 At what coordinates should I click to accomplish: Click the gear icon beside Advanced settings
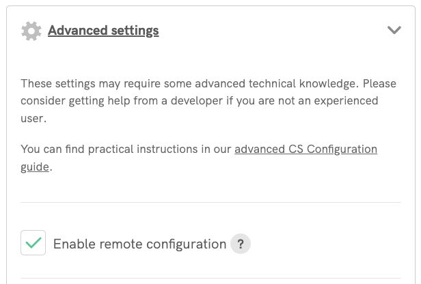31,31
